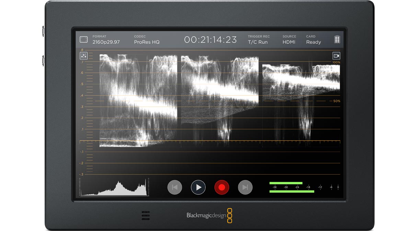This screenshot has height=231, width=412.
Task: Tap the upper audio level meter bar
Action: 286,183
